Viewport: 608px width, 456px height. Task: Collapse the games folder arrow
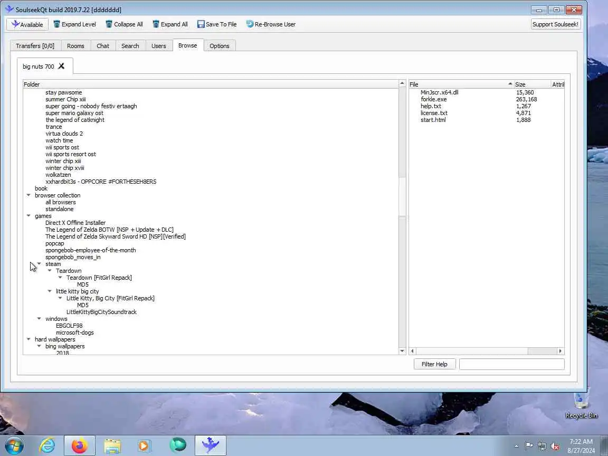(x=28, y=215)
